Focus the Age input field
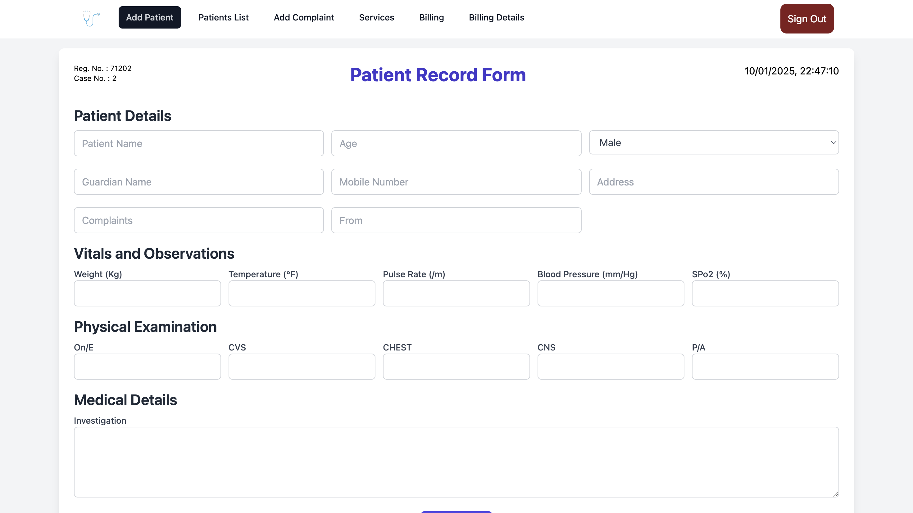 pyautogui.click(x=456, y=143)
